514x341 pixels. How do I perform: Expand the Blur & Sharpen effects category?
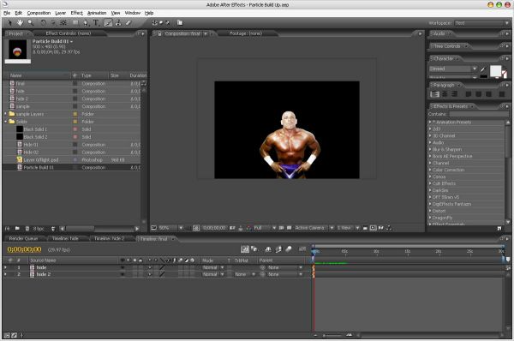coord(430,149)
